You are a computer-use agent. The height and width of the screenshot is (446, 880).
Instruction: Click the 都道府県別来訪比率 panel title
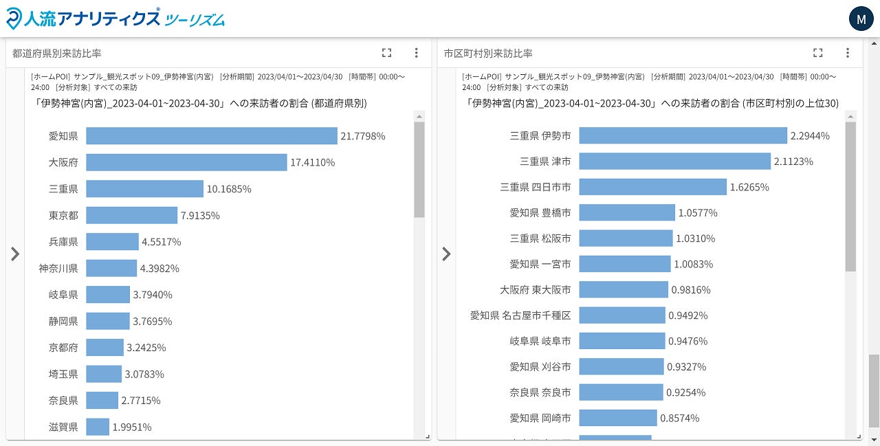tap(57, 54)
